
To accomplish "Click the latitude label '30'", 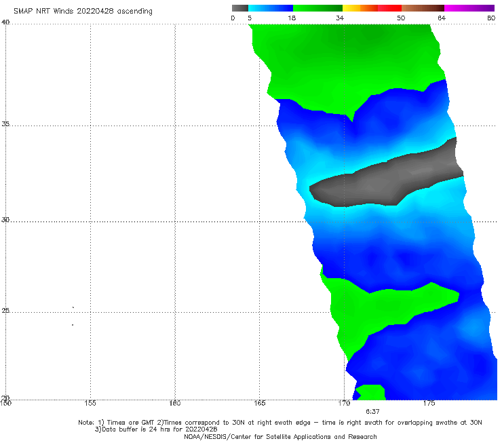I will pos(5,220).
